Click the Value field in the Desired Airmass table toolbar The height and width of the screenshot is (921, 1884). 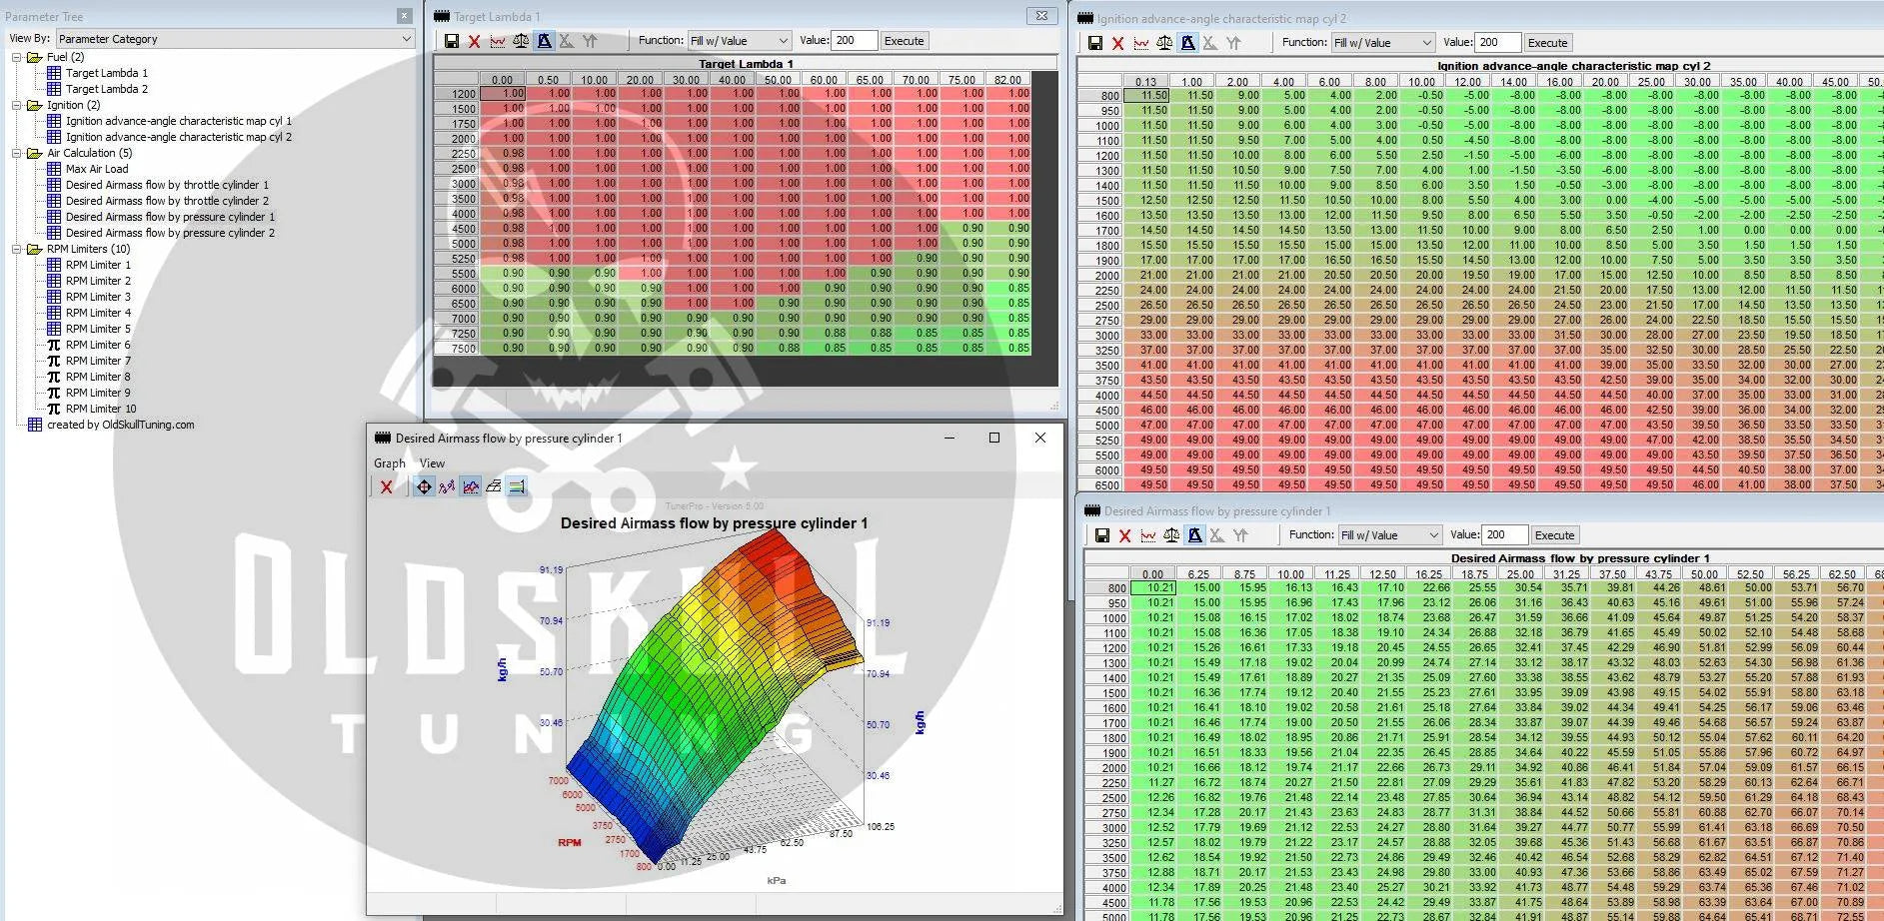coord(1504,535)
